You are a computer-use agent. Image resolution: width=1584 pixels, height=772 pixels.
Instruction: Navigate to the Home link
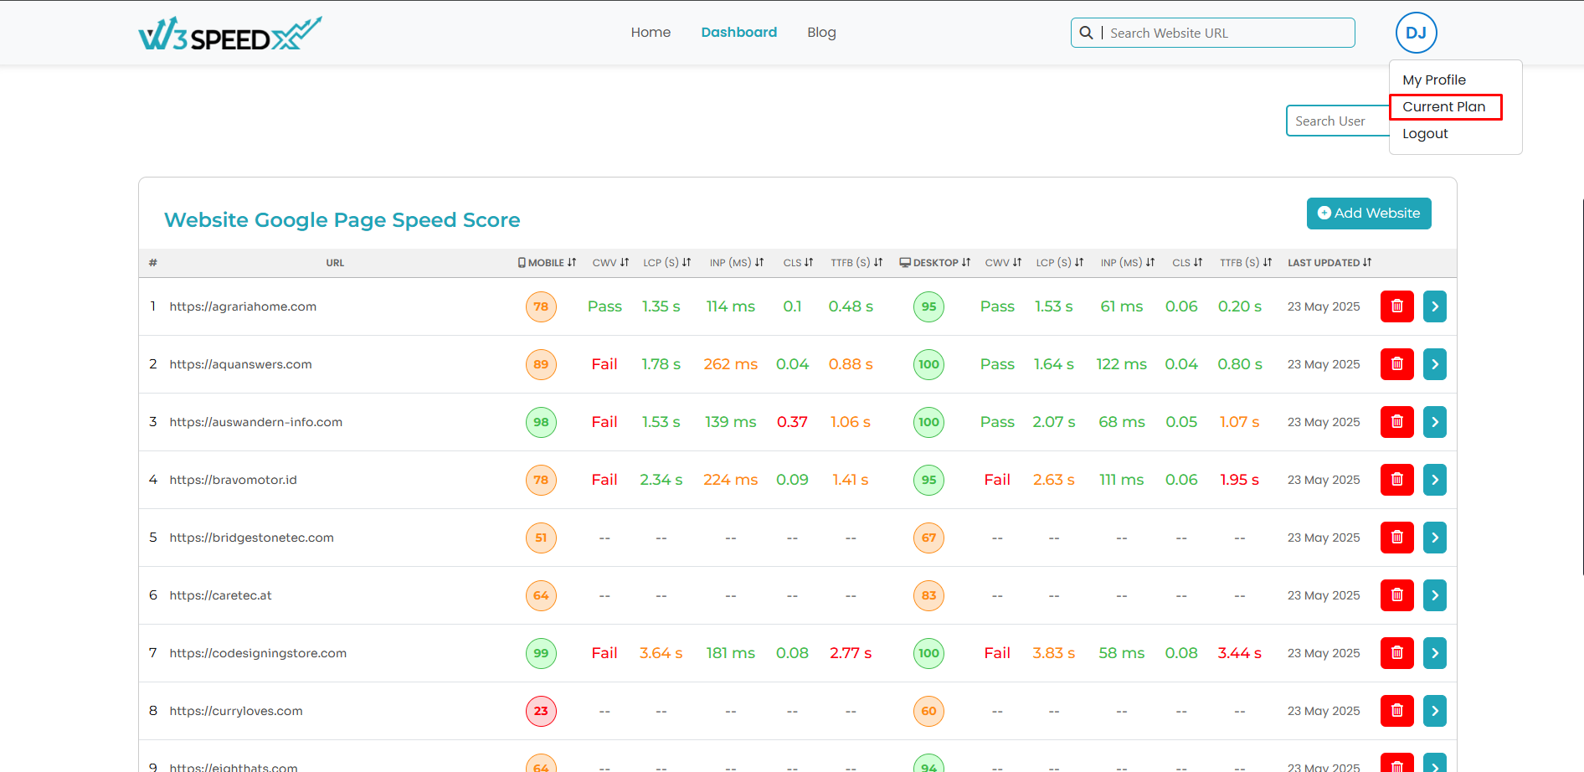click(651, 33)
